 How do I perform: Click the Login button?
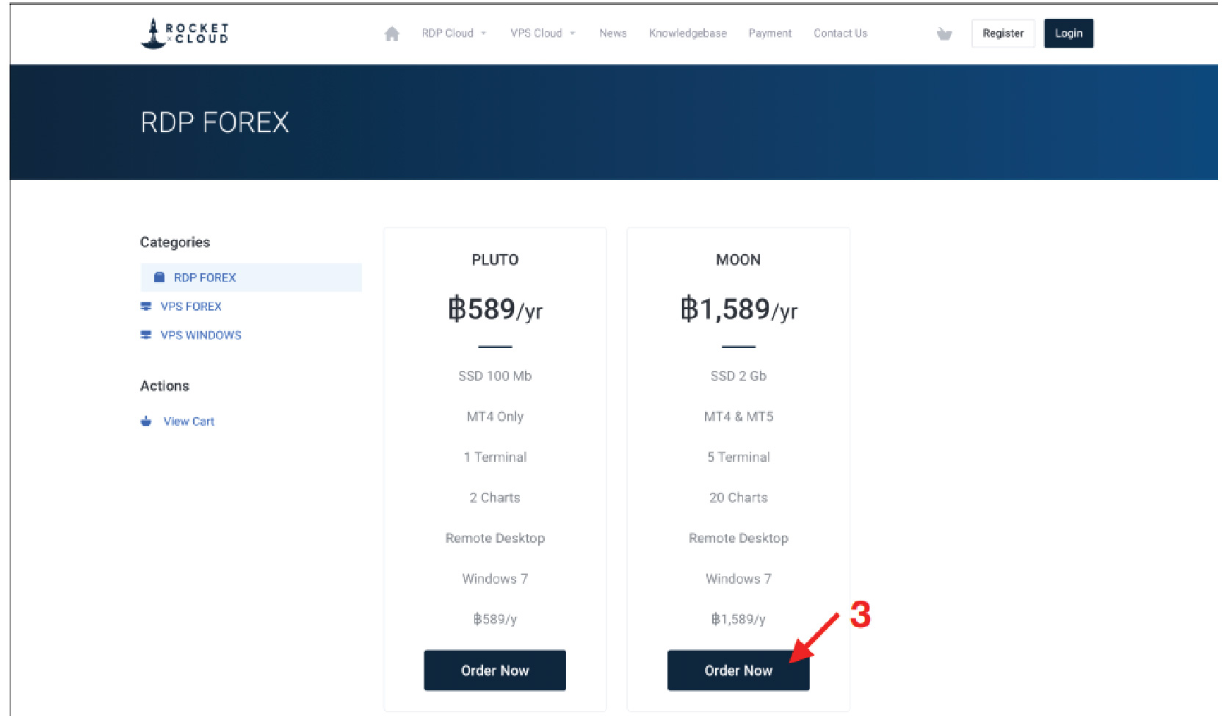pyautogui.click(x=1068, y=34)
